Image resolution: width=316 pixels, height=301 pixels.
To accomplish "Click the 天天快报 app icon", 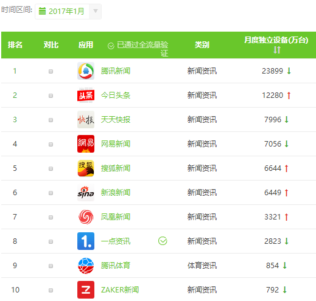I will [86, 120].
